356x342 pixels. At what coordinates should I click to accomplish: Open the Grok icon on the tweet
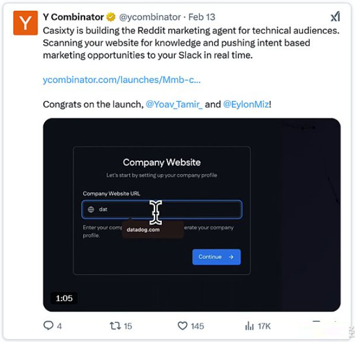335,17
